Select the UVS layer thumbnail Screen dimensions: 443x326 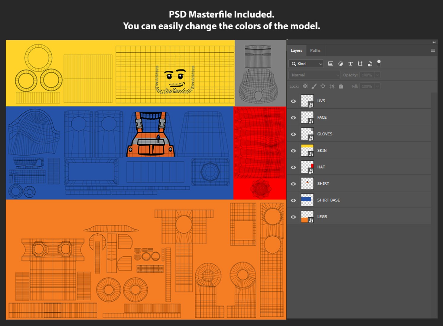point(307,101)
